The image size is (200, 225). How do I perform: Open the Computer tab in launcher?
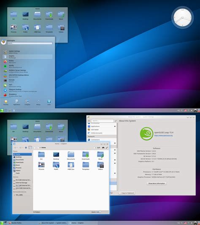tap(27, 102)
